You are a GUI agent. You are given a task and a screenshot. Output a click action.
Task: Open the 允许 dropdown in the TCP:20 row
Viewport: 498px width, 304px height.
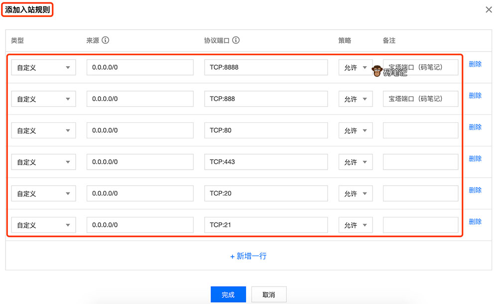[x=356, y=193]
